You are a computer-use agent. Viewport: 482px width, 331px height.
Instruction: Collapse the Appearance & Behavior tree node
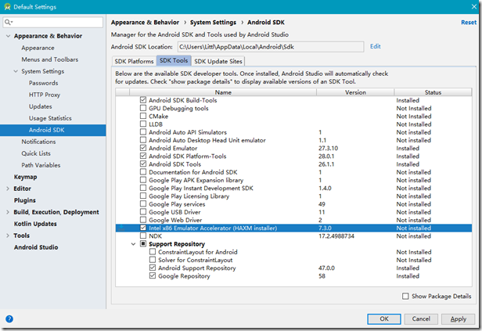pos(8,36)
